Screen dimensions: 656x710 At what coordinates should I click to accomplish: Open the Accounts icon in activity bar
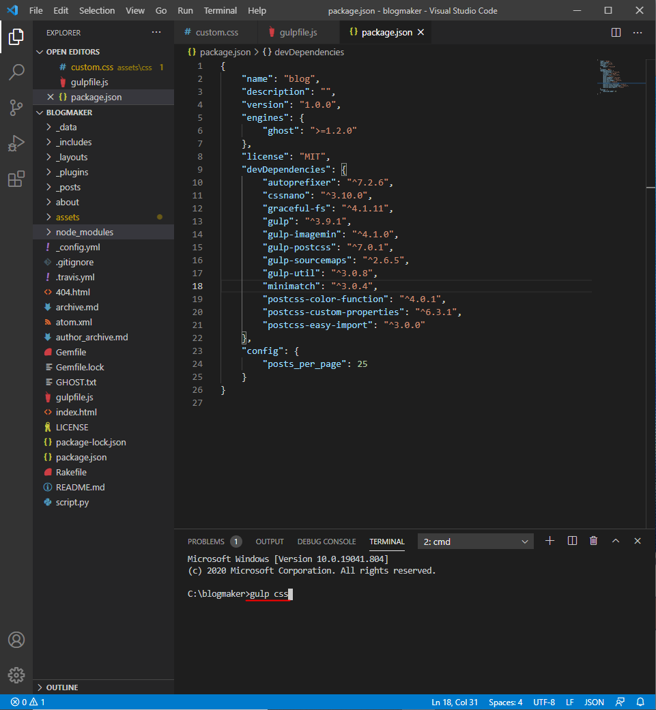(x=16, y=640)
